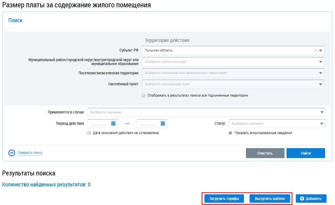Click the collapse search circle arrow icon

12,153
